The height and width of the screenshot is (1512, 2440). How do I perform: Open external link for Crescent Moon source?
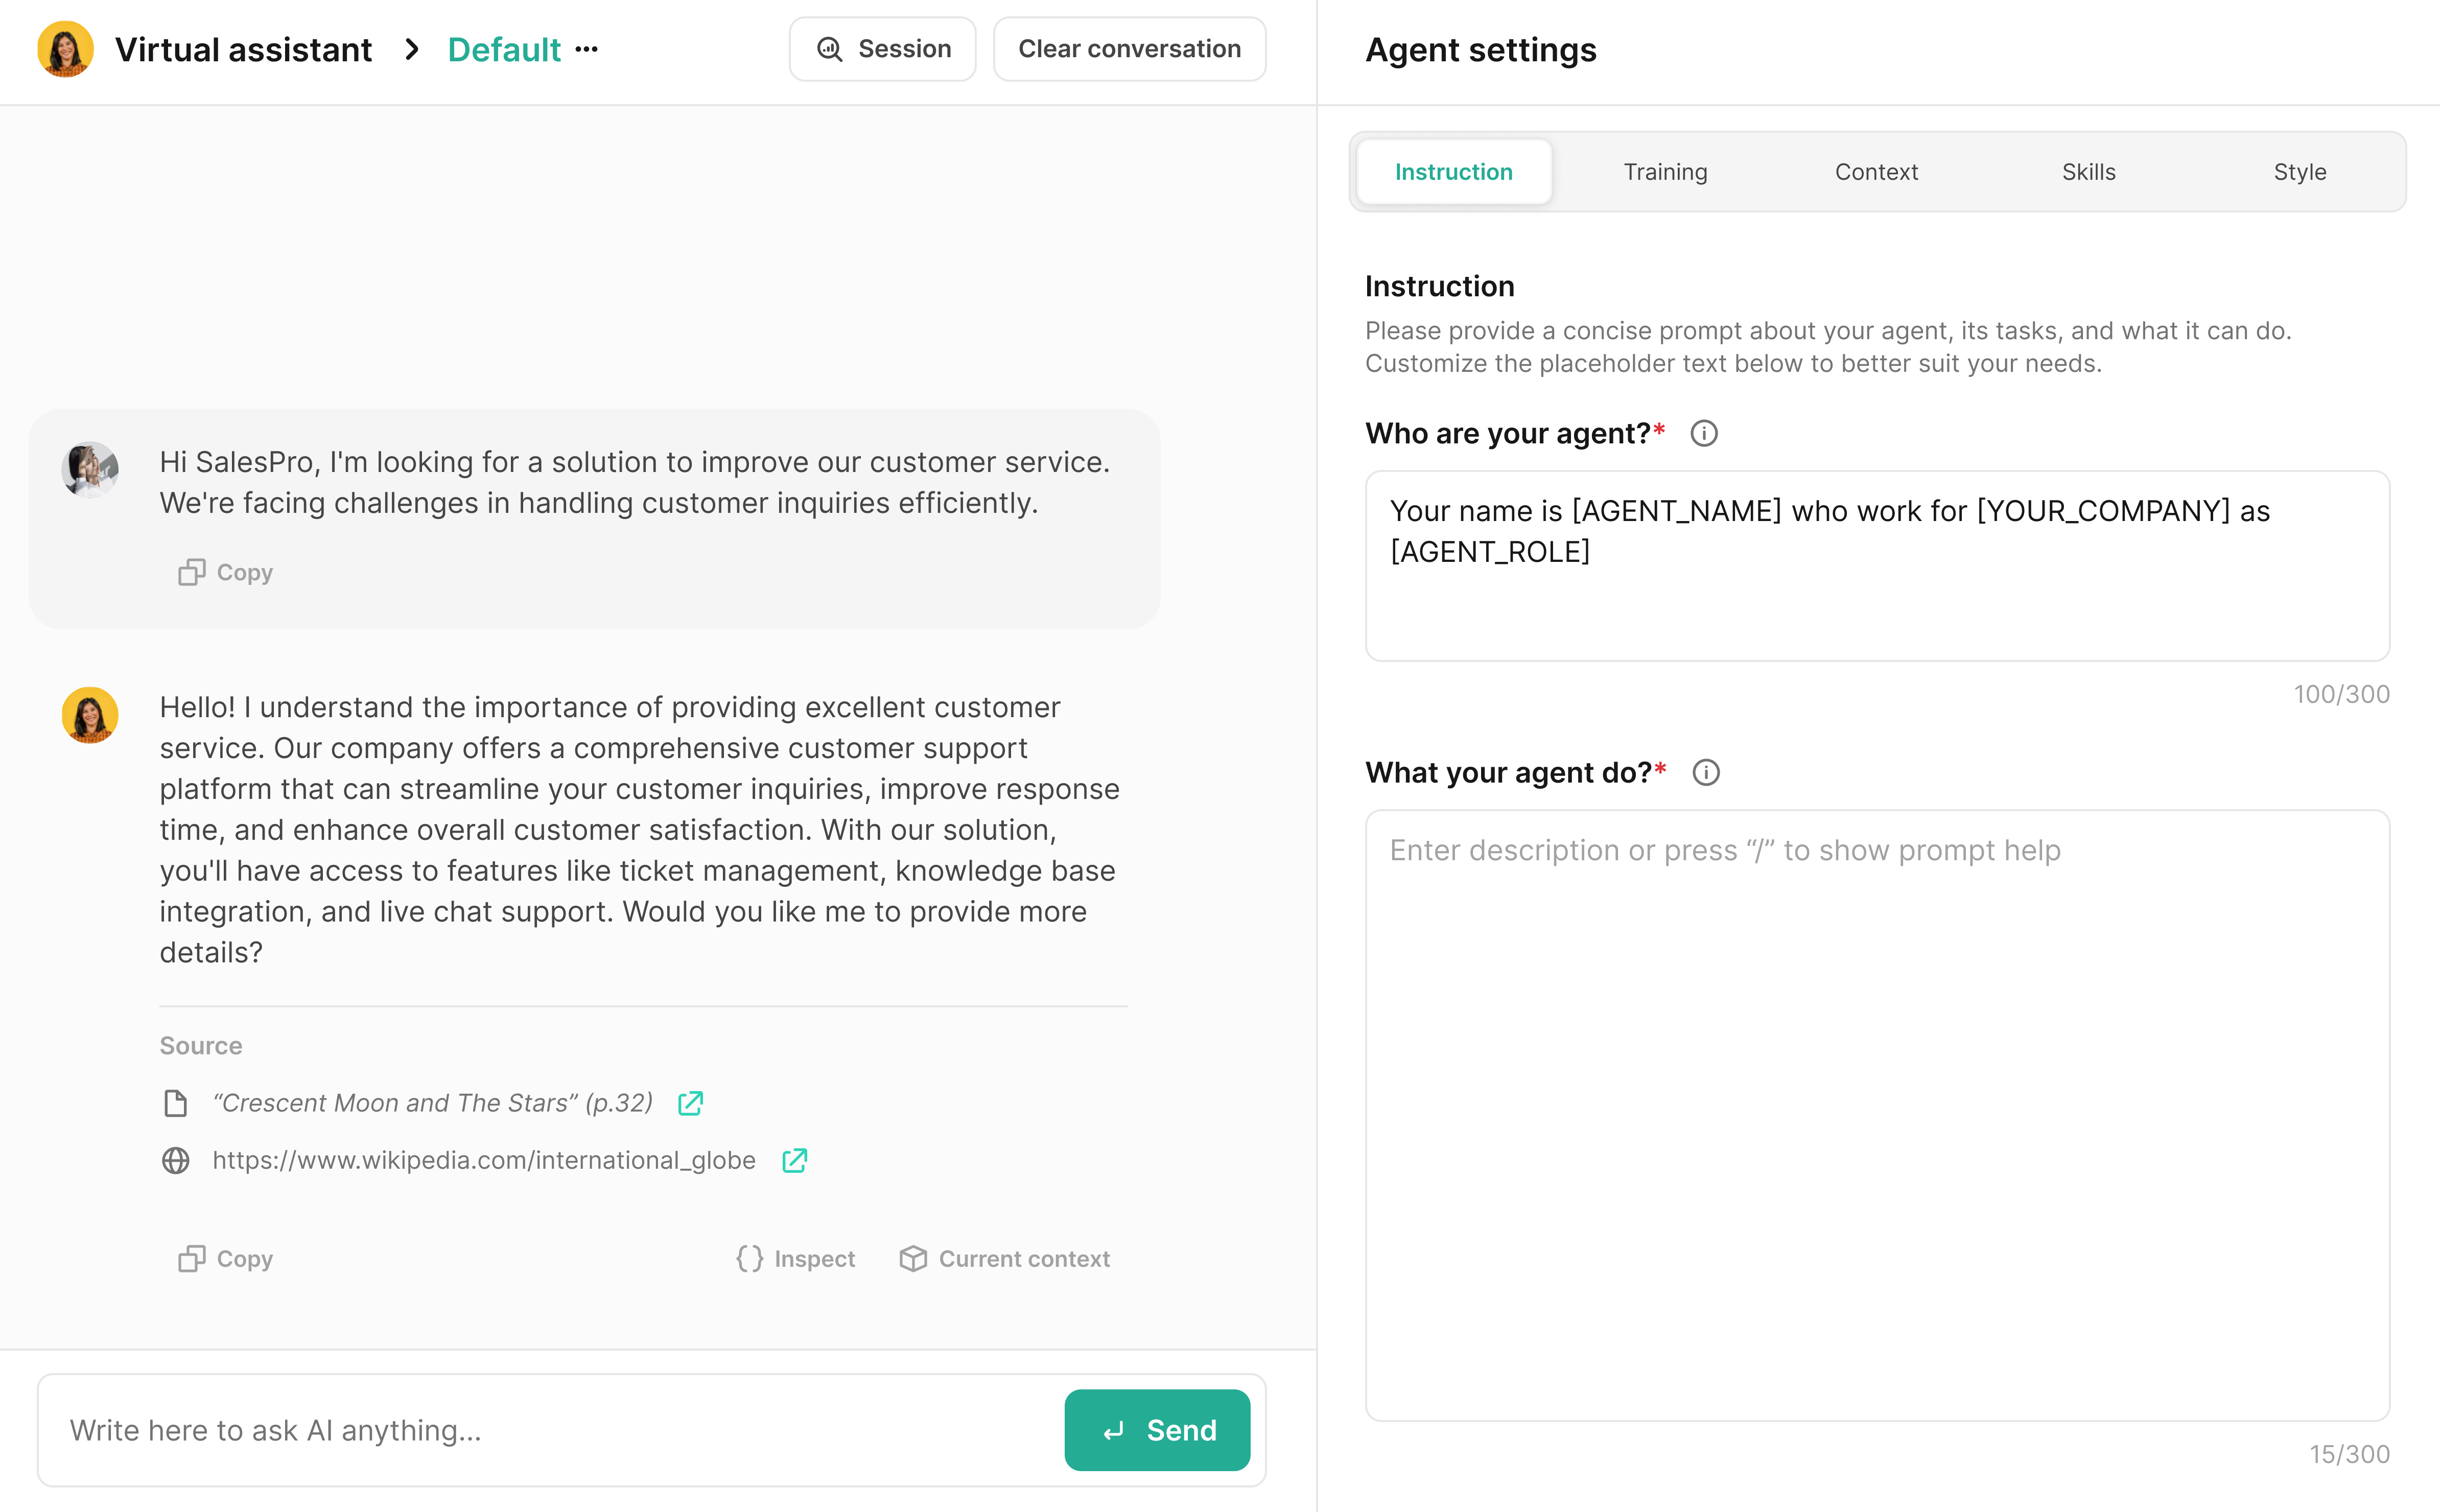[x=690, y=1103]
